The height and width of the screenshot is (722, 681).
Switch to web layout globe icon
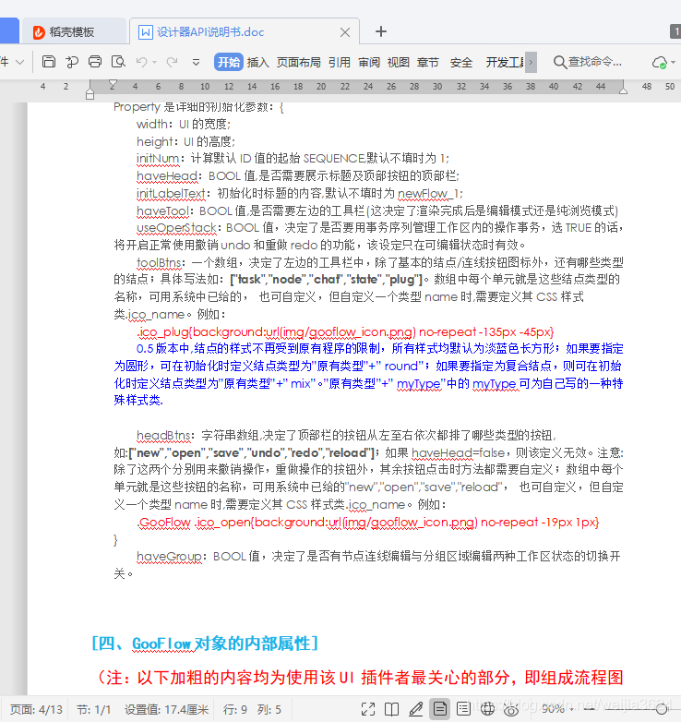click(x=488, y=709)
